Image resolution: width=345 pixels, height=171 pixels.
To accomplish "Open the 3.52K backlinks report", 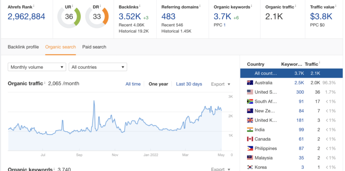I will coord(129,17).
